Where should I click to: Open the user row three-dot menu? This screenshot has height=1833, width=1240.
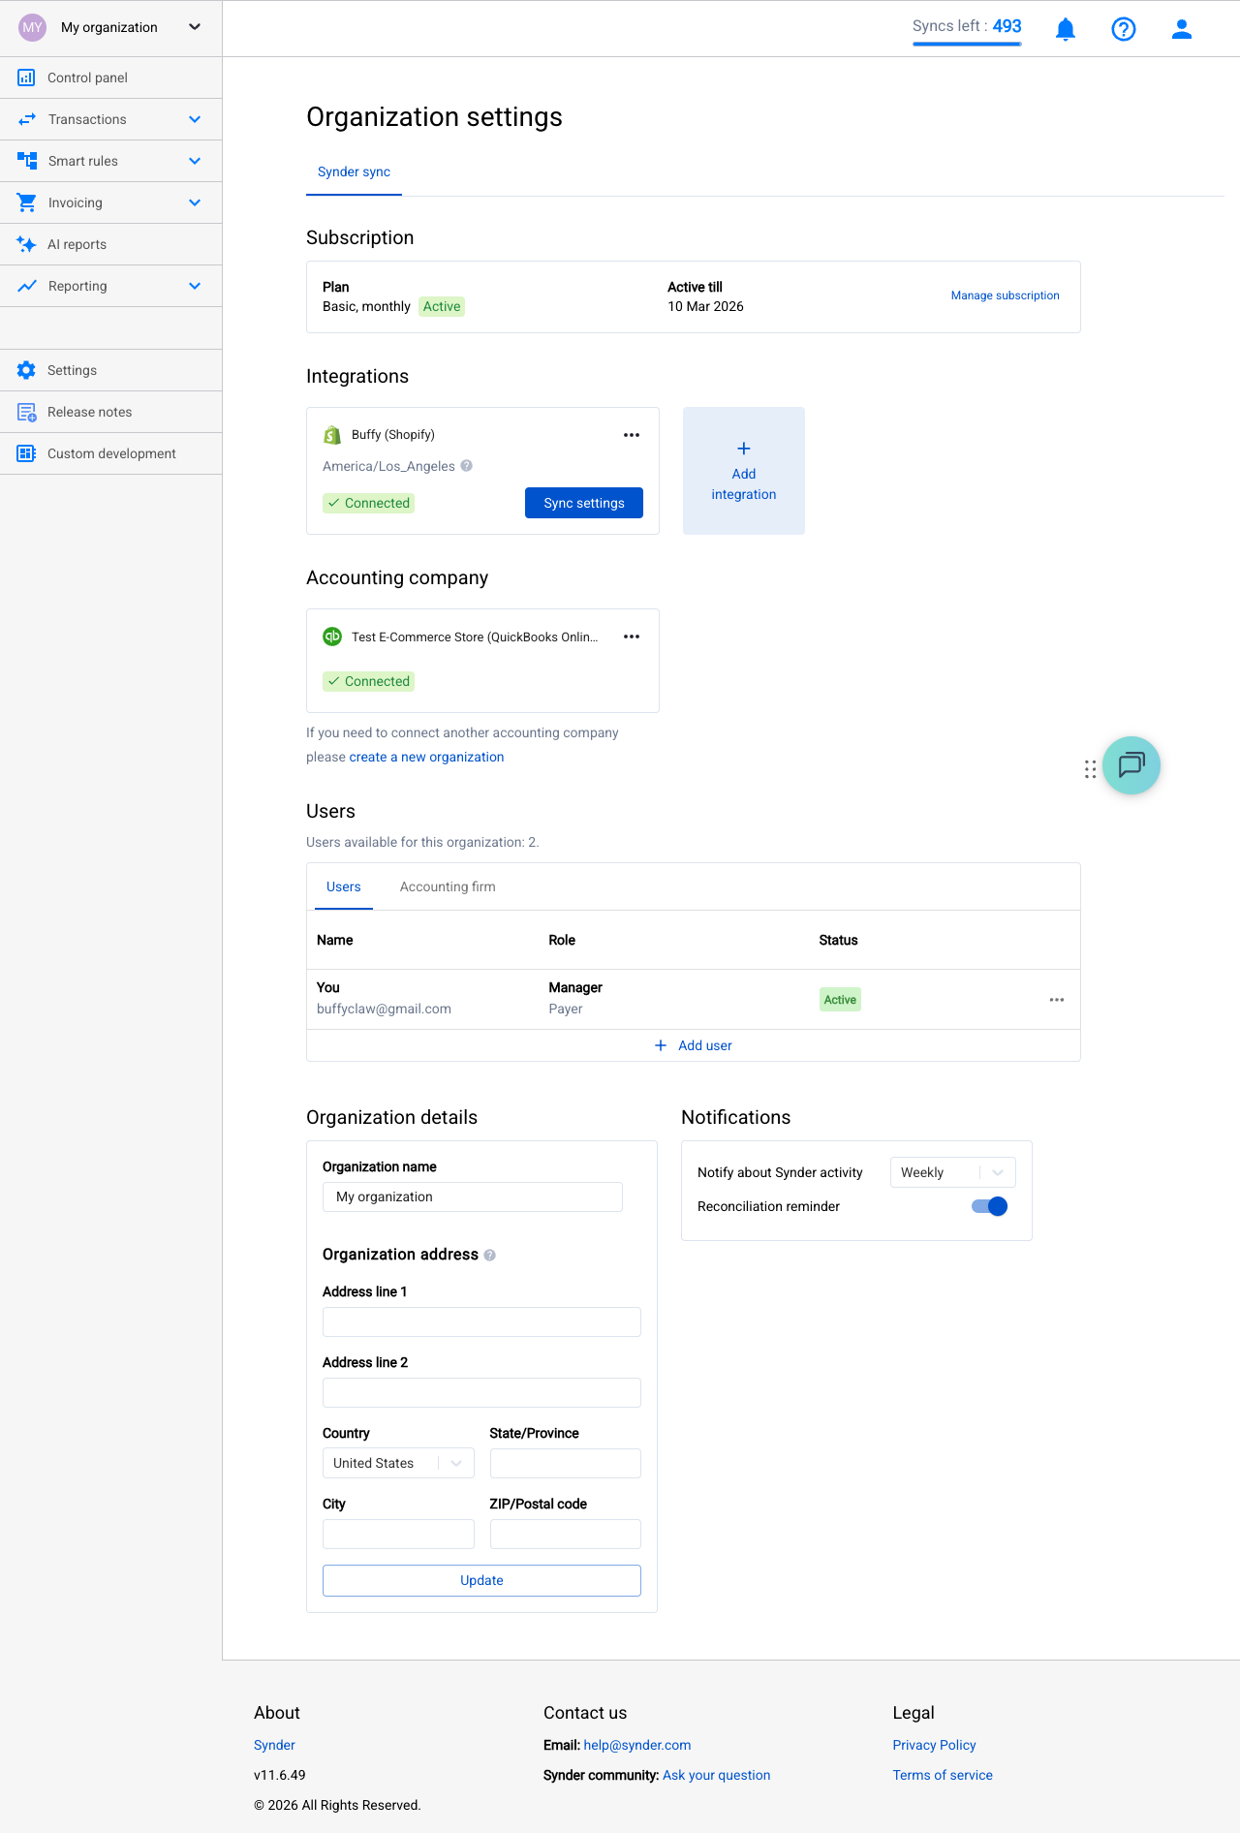1057,1000
